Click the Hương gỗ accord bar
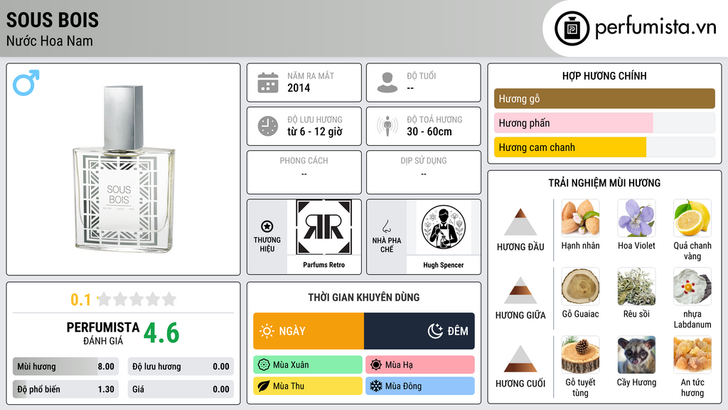The image size is (728, 410). 604,98
